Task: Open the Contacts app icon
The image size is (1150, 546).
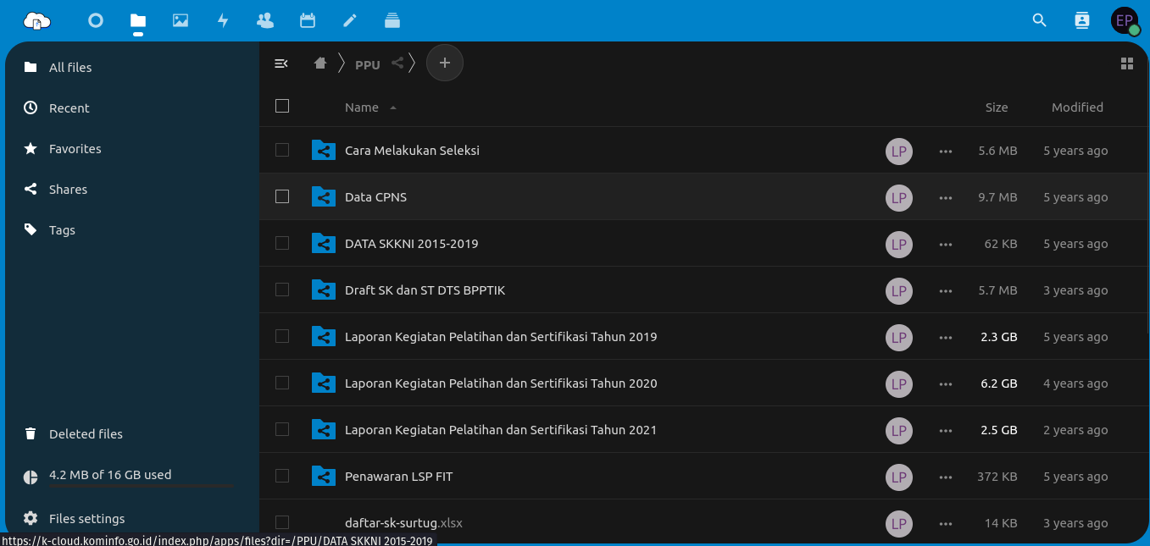Action: coord(265,20)
